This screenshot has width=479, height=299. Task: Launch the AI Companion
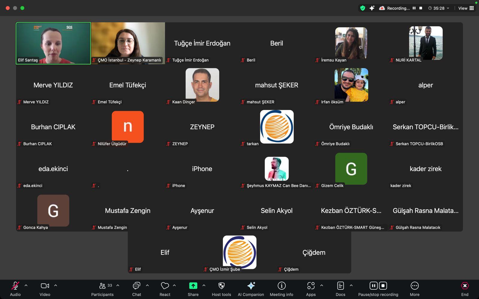(251, 286)
